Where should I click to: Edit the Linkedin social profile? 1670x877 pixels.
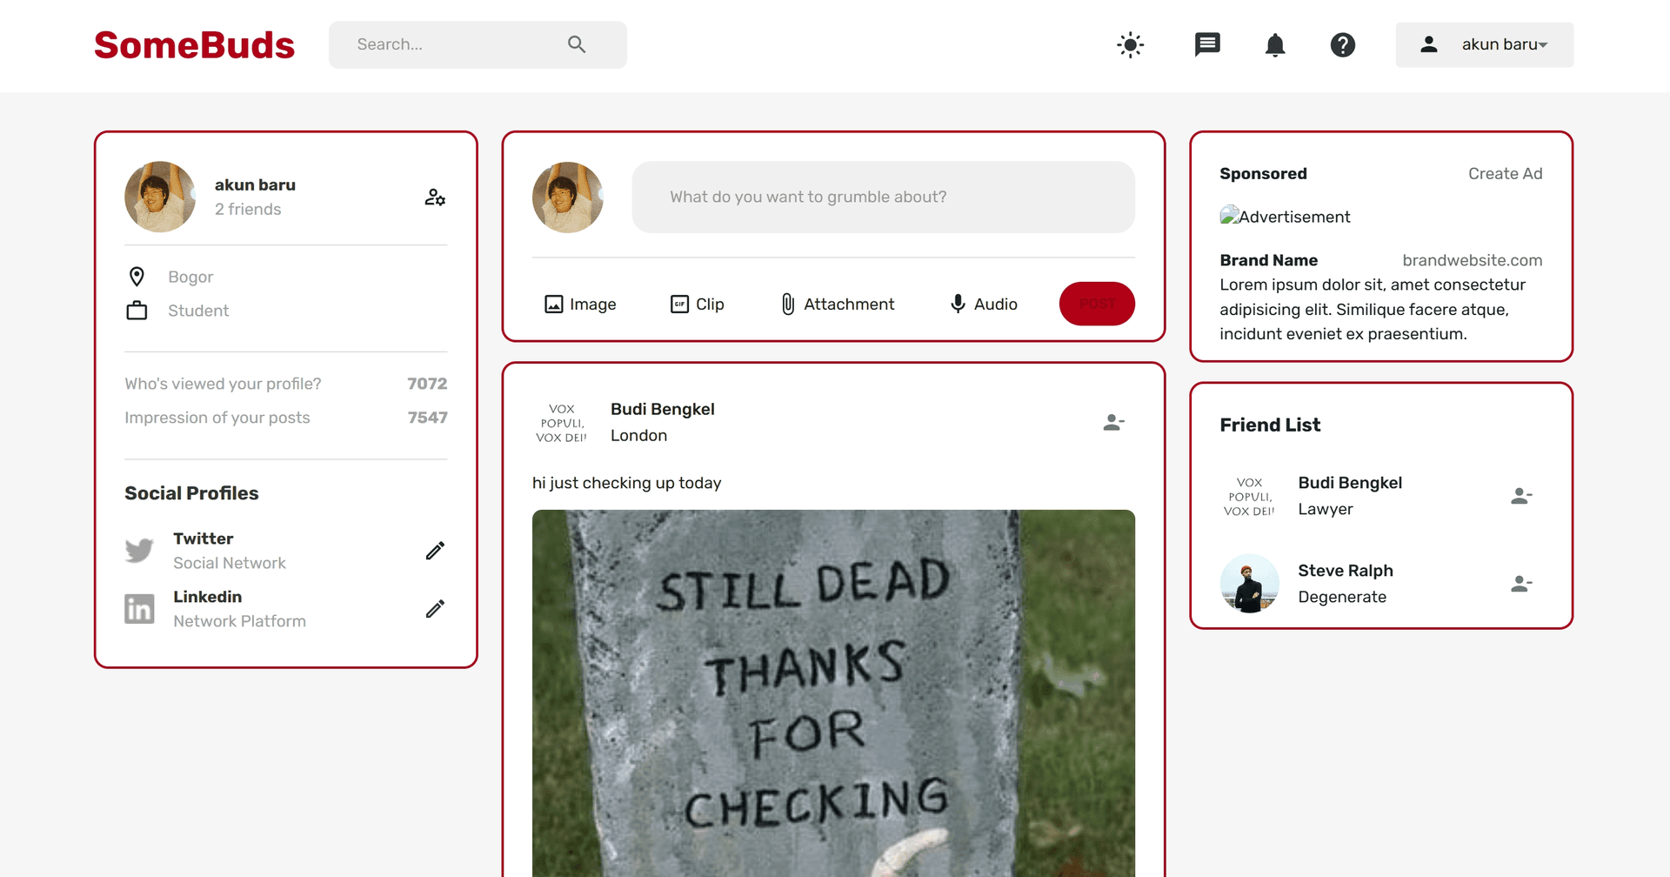(x=435, y=608)
